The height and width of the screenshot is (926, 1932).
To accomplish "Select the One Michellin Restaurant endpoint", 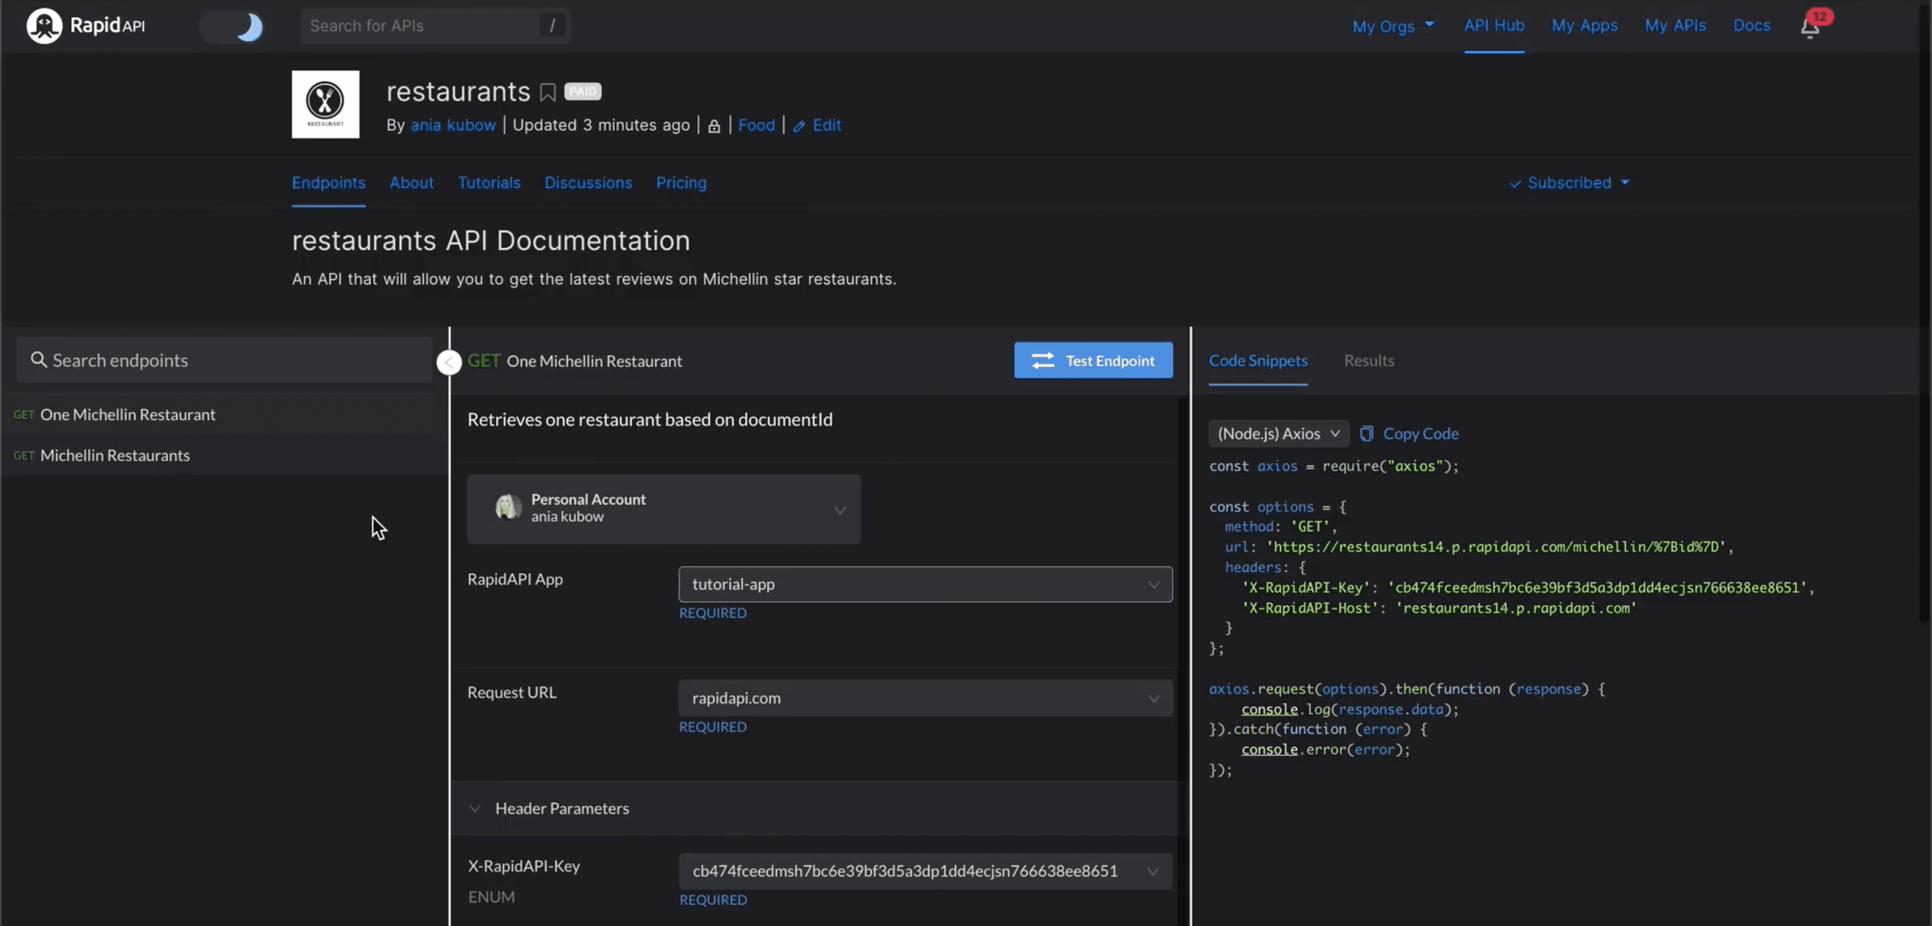I will click(x=223, y=415).
